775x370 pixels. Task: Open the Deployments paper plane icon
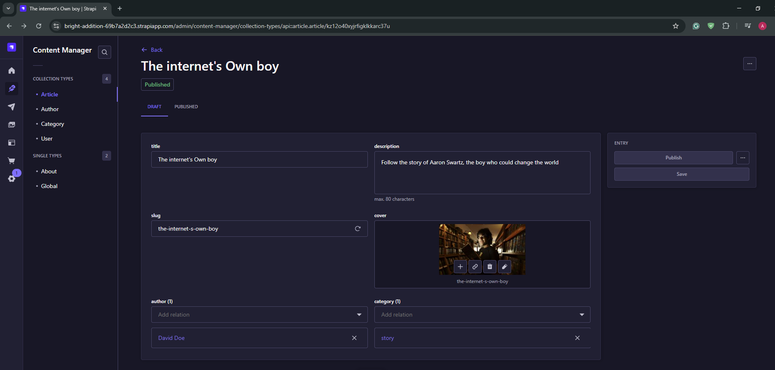(12, 107)
